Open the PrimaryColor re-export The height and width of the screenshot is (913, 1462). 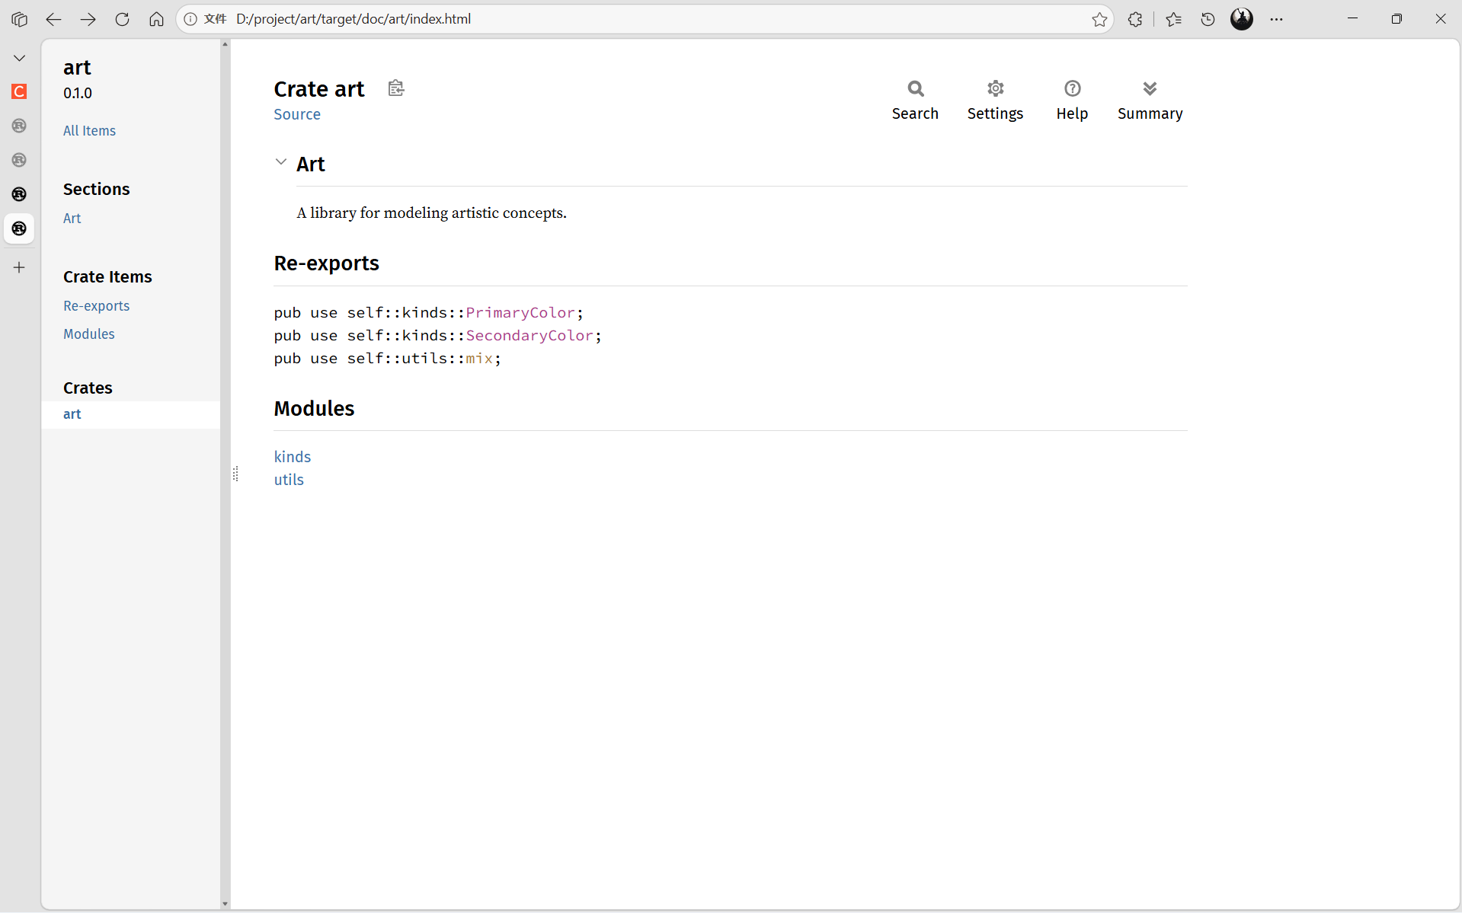tap(520, 313)
